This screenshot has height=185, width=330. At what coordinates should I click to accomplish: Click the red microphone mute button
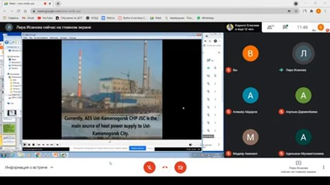point(150,168)
